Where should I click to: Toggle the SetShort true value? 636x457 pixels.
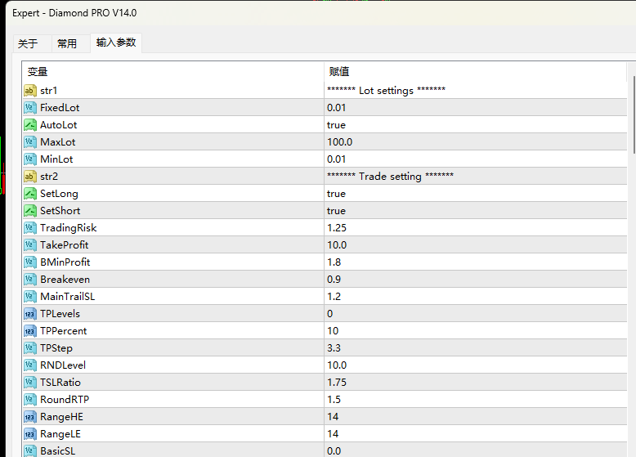pyautogui.click(x=336, y=211)
